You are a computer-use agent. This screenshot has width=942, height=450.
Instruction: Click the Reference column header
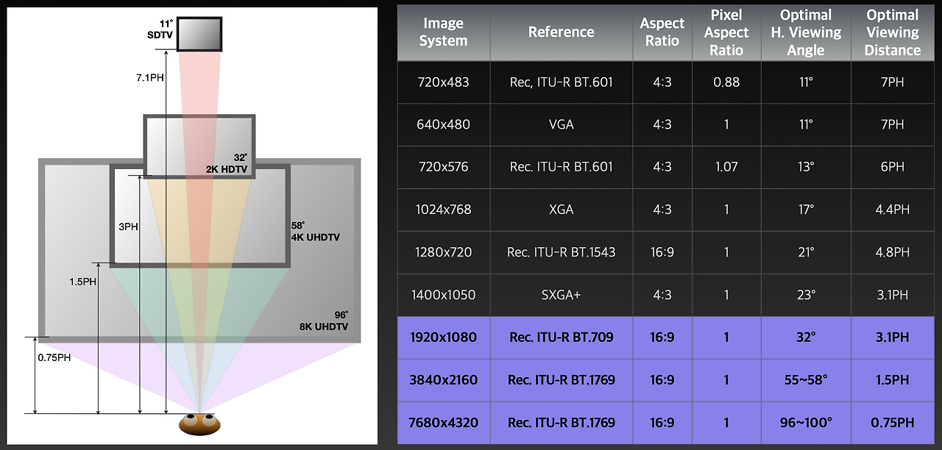tap(561, 32)
